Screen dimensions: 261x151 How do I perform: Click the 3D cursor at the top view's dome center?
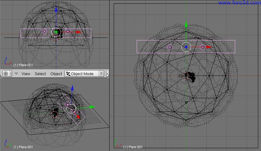click(186, 76)
